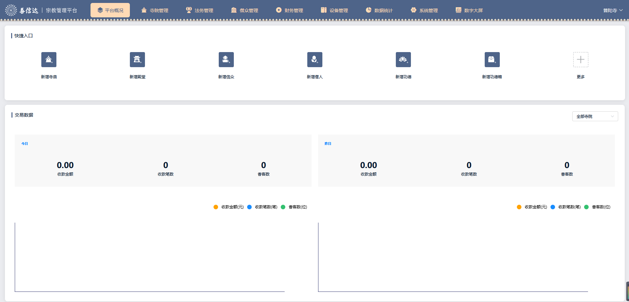The image size is (629, 302).
Task: Click the 新增僧人 quick entry icon
Action: coord(315,60)
